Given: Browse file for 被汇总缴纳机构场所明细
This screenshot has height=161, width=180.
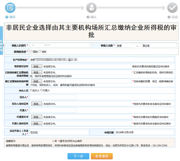Looking at the screenshot, I should click(37, 81).
